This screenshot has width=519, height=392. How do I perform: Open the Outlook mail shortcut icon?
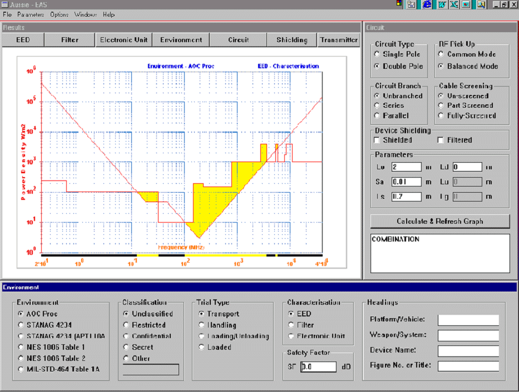412,4
